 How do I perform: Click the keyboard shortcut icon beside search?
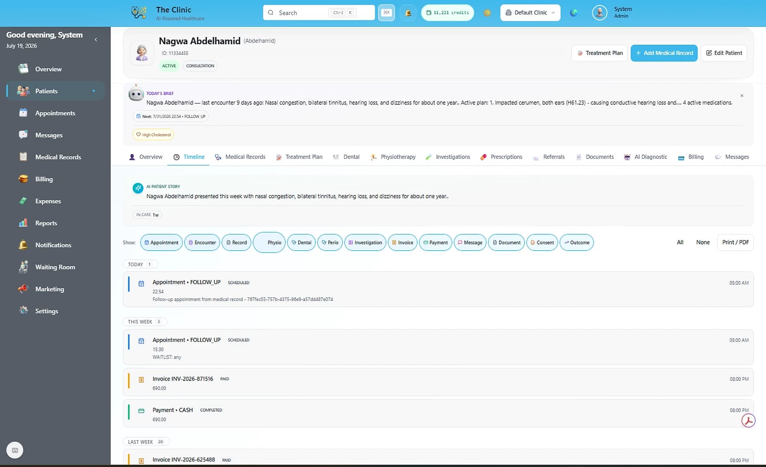(386, 13)
